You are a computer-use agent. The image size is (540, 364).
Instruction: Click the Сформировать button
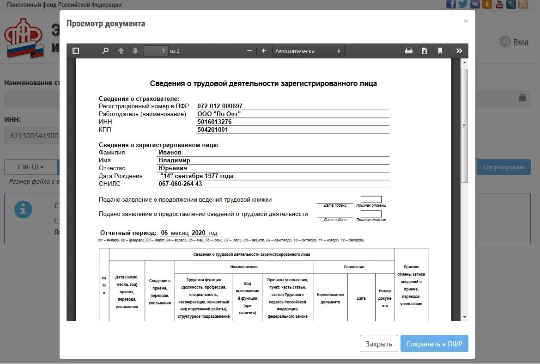pos(504,167)
